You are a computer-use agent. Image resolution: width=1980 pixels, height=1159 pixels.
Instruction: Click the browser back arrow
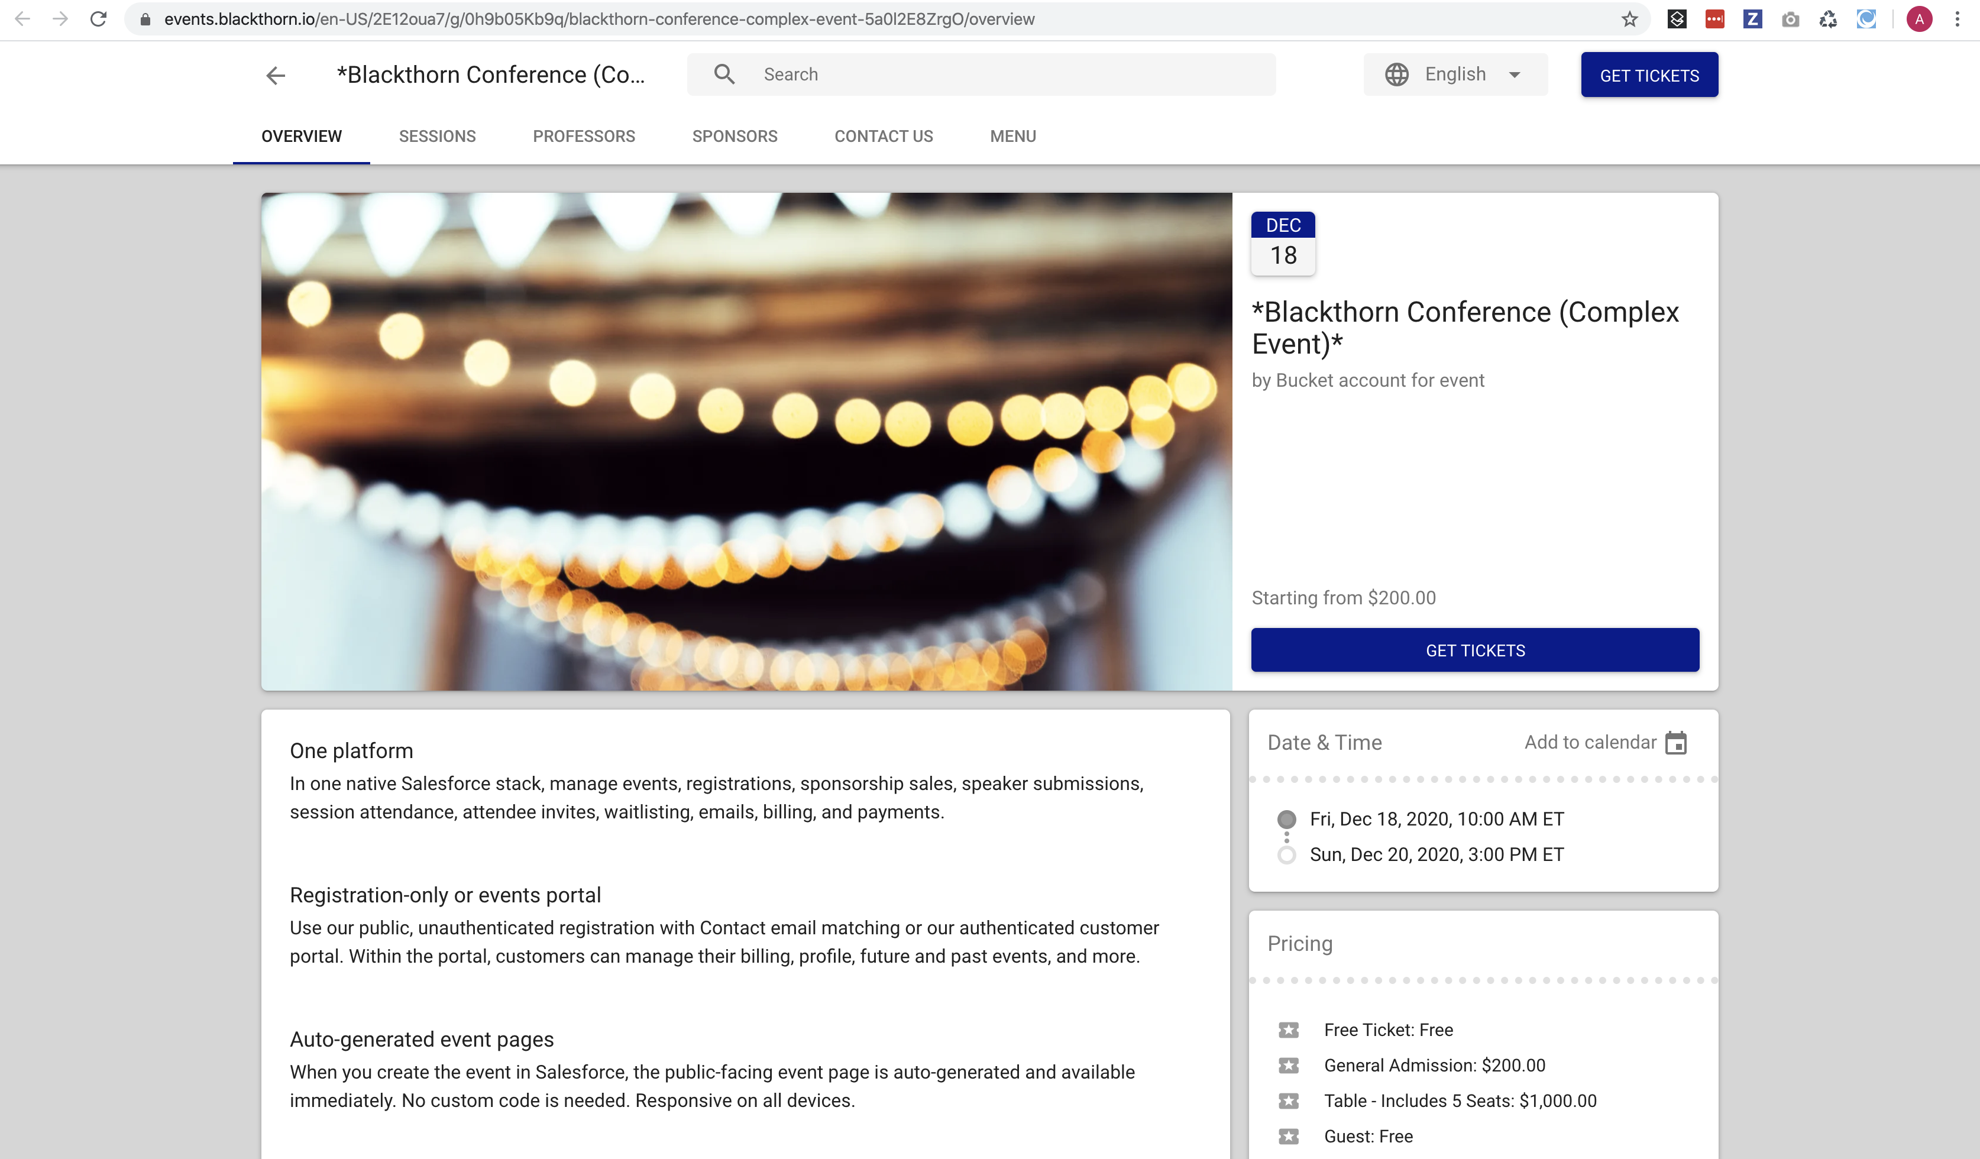tap(22, 19)
